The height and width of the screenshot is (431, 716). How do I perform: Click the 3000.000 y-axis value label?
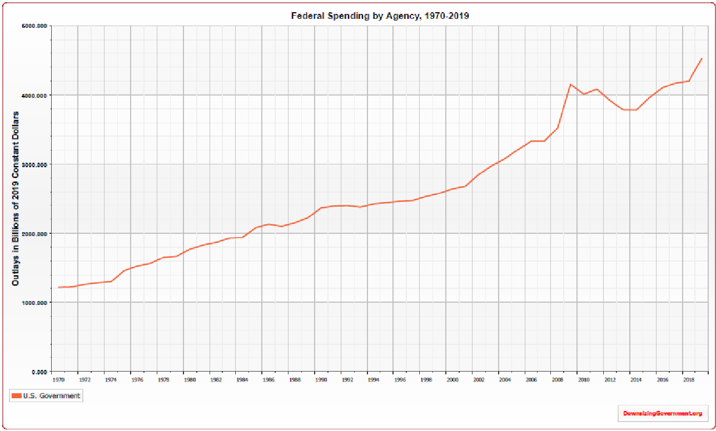point(35,164)
